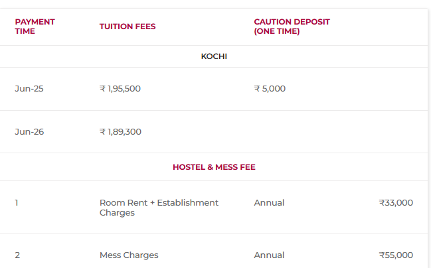The image size is (431, 268).
Task: Click Annual in the Room Rent row
Action: click(x=269, y=202)
